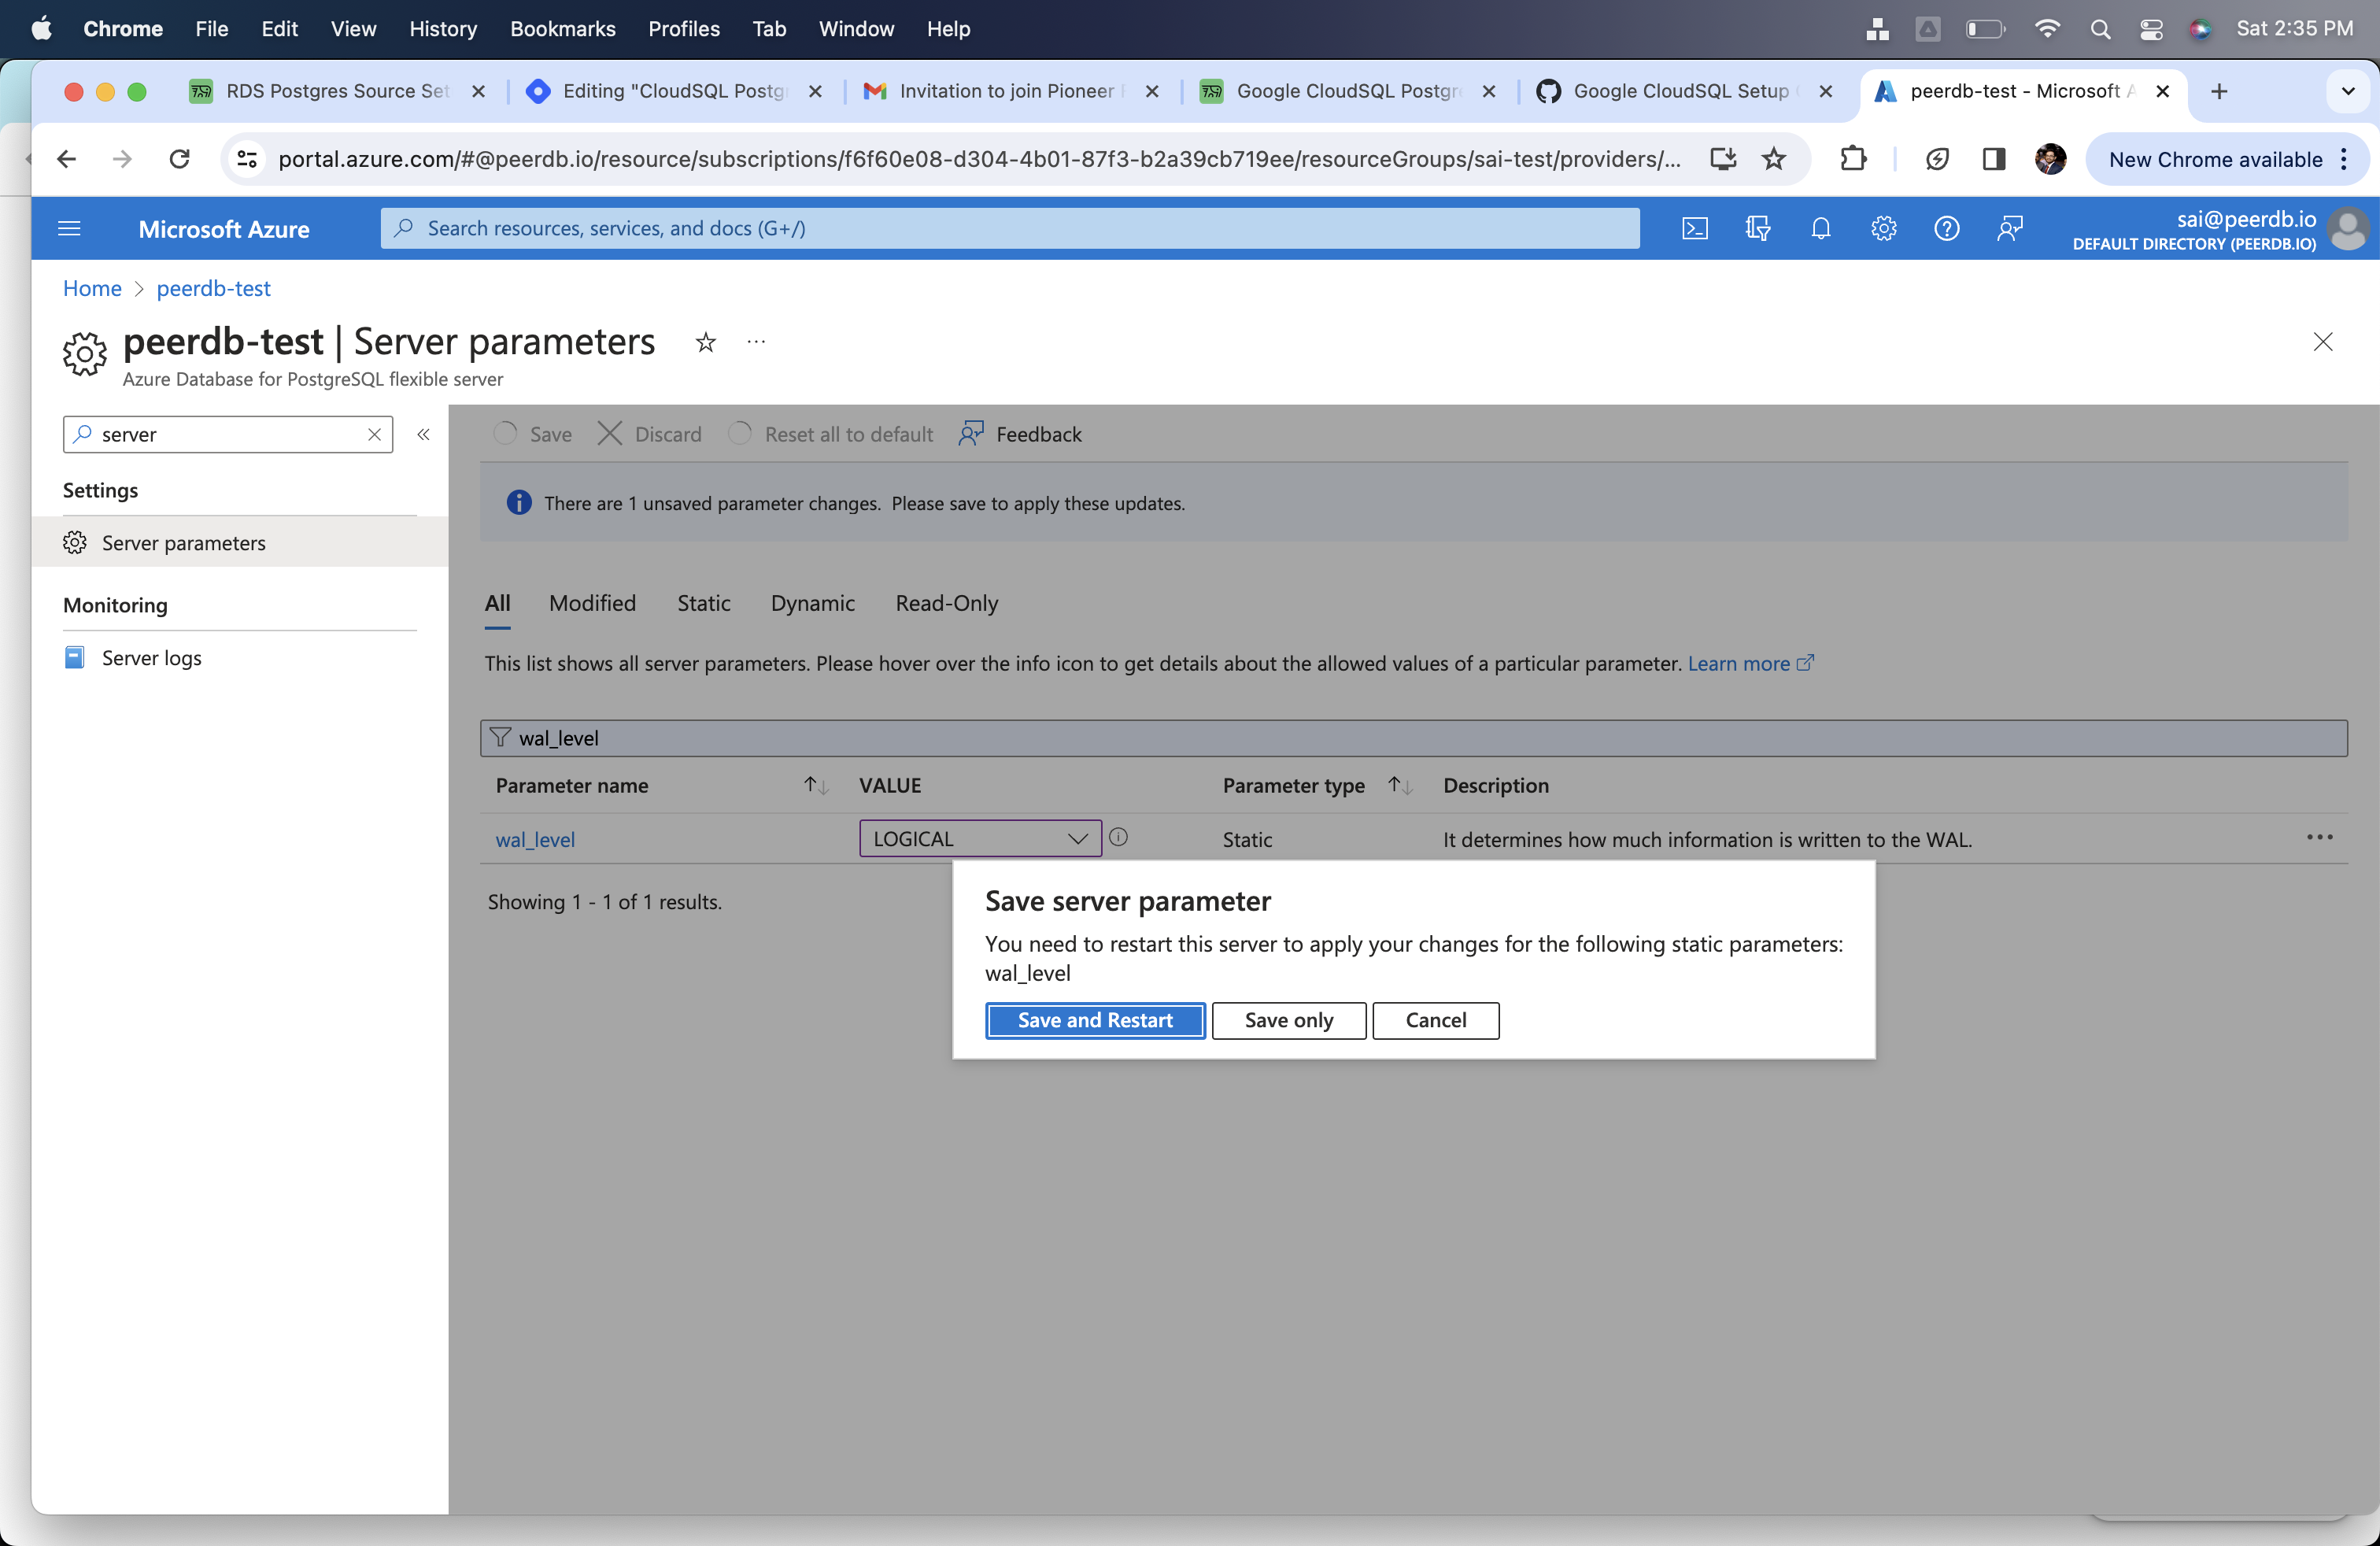Click the Cancel button in dialog
The height and width of the screenshot is (1546, 2380).
click(1435, 1019)
